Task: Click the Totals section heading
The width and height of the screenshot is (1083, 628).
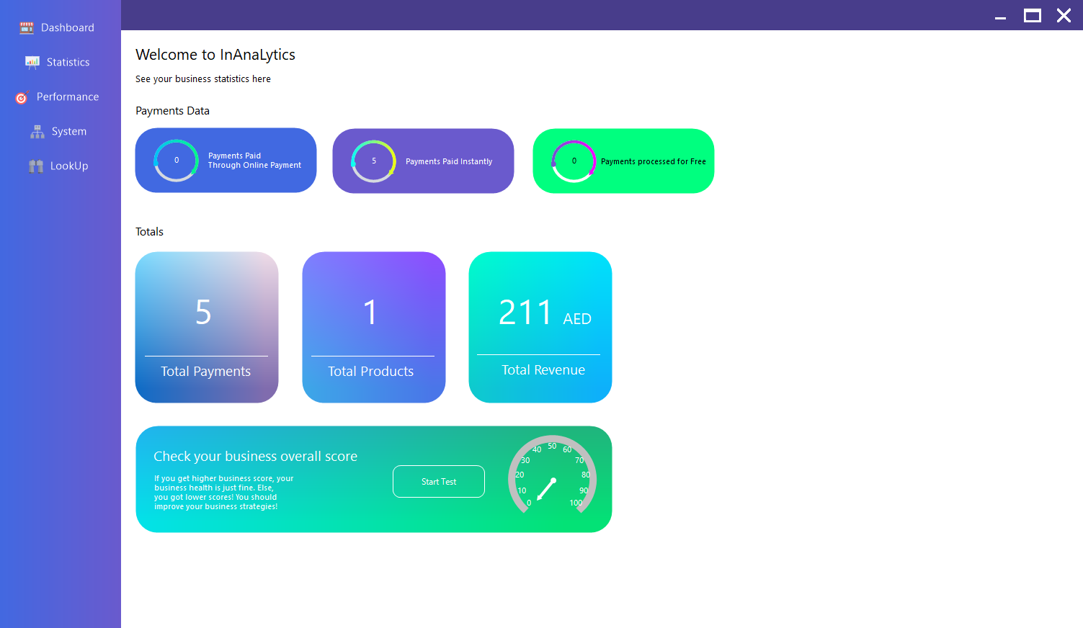Action: [x=149, y=232]
